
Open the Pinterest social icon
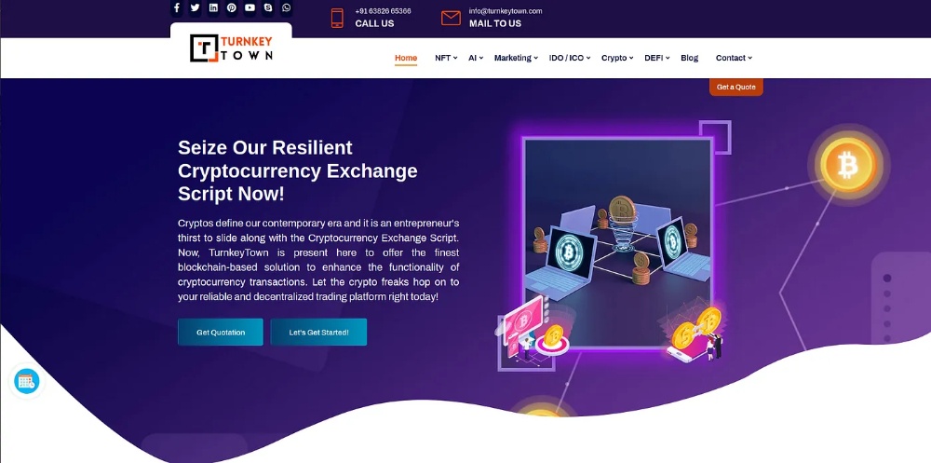coord(232,7)
